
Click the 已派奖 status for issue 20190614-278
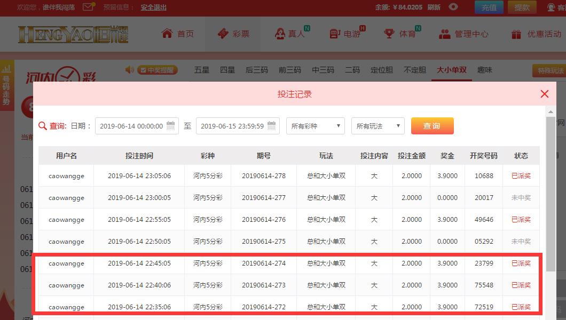pyautogui.click(x=521, y=176)
